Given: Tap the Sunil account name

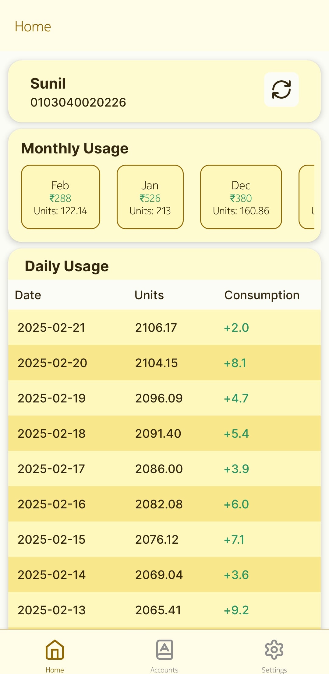Looking at the screenshot, I should [48, 83].
